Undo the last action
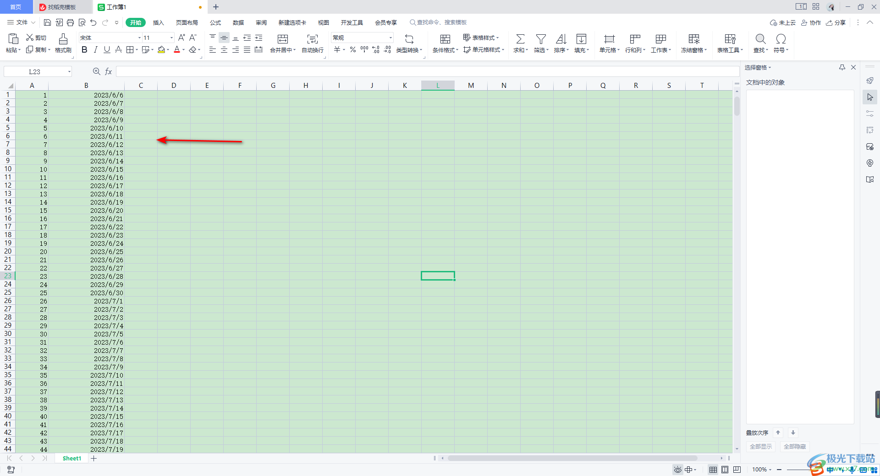 (x=93, y=22)
